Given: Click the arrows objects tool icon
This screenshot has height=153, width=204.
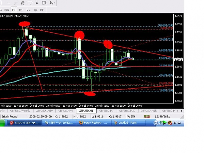Looking at the screenshot, I should point(51,3).
